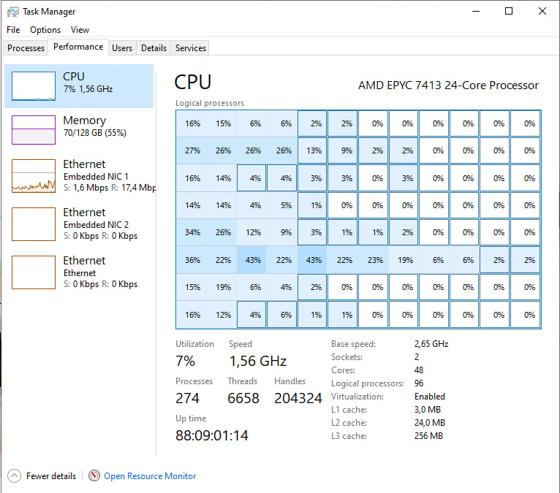Image resolution: width=560 pixels, height=493 pixels.
Task: Click the 'Embedded NIC 2' label
Action: click(x=96, y=225)
